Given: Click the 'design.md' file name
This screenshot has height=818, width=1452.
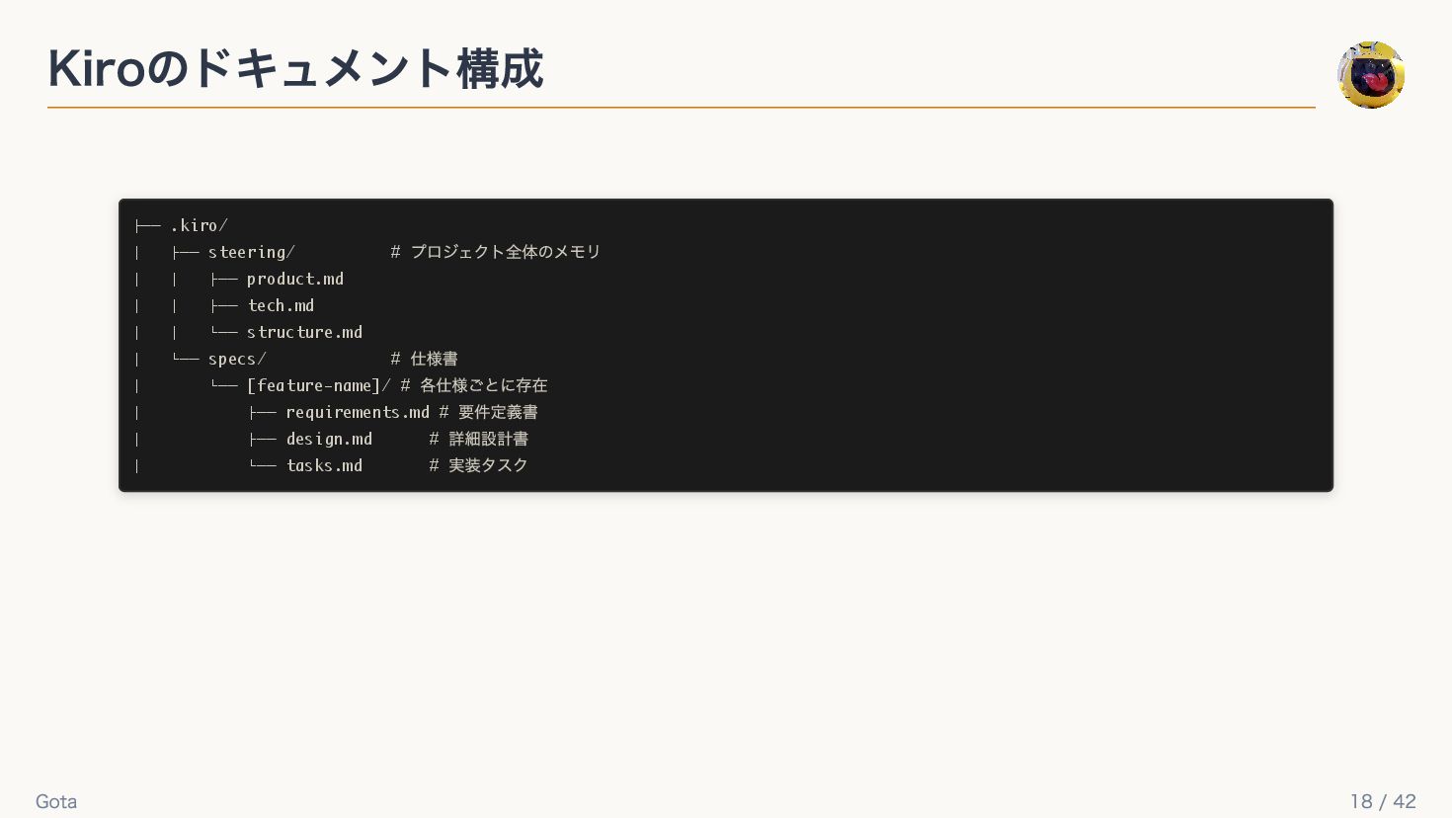Looking at the screenshot, I should (329, 439).
